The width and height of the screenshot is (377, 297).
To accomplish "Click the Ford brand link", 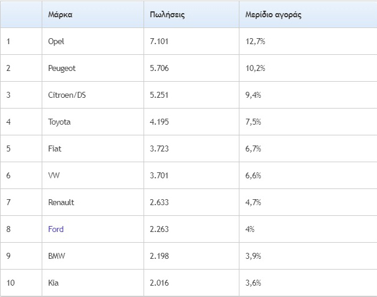I will 56,229.
